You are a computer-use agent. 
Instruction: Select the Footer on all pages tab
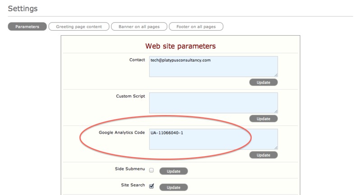coord(196,27)
